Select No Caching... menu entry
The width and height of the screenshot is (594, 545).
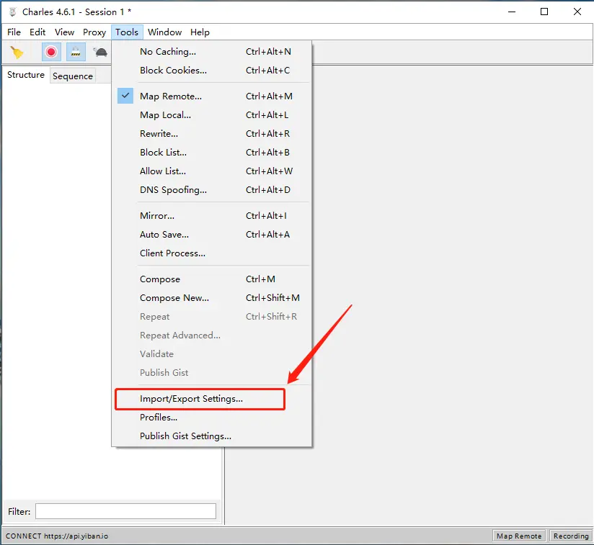[x=212, y=51]
